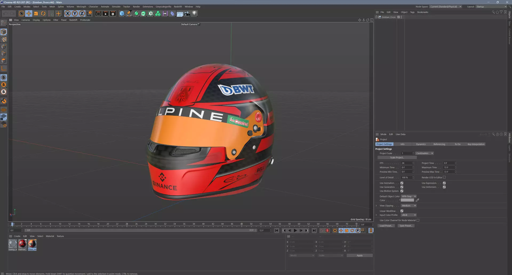Go to start of animation
This screenshot has width=512, height=275.
click(x=277, y=230)
